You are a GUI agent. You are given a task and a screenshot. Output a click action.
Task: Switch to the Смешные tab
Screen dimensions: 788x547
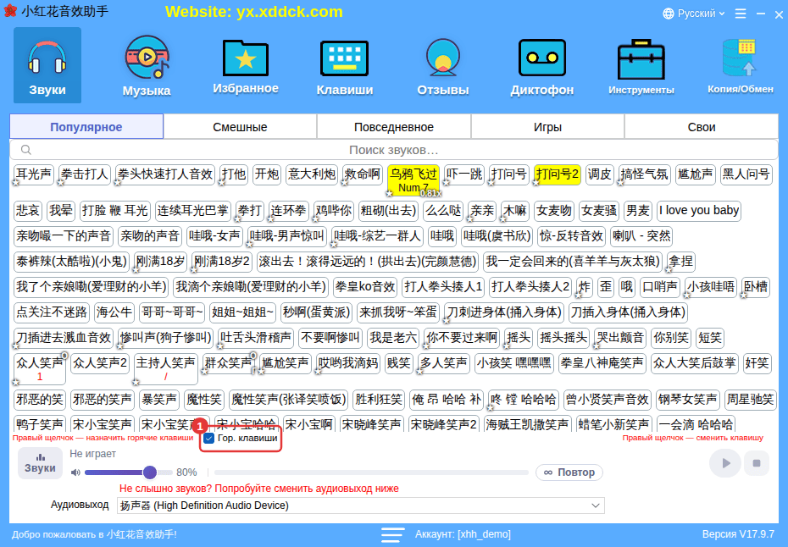tap(240, 127)
